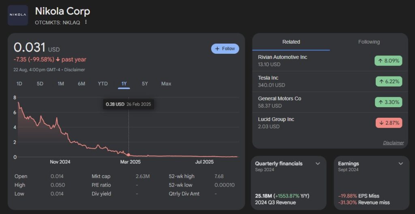The image size is (415, 214).
Task: Open the three-dot menu beside NKLAQ ticker
Action: pos(86,22)
